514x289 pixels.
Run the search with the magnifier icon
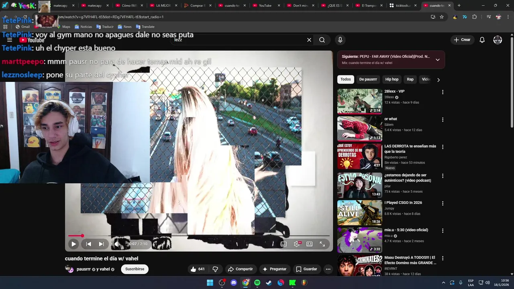(x=322, y=40)
